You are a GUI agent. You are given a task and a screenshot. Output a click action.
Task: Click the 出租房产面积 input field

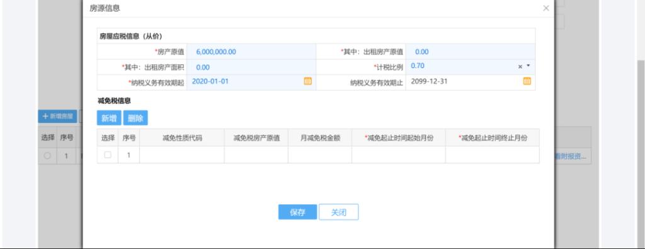251,67
